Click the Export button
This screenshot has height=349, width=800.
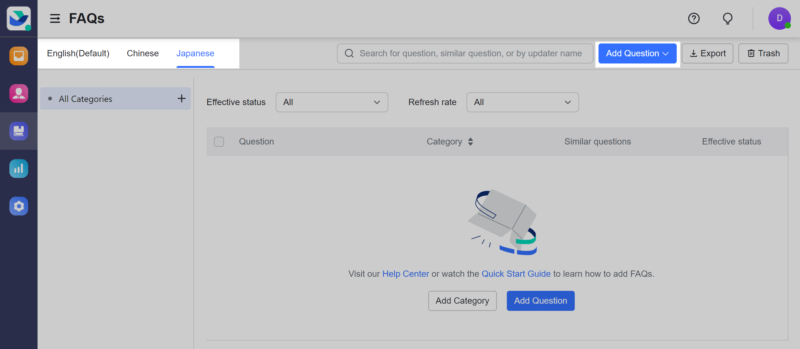pos(707,53)
